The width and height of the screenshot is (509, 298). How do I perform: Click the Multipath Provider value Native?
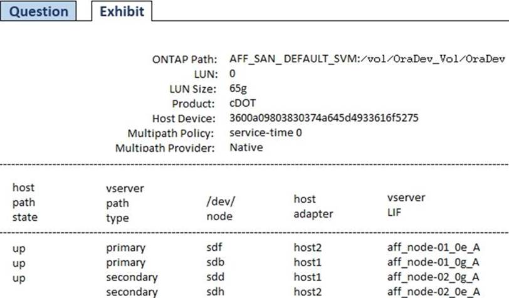point(246,147)
